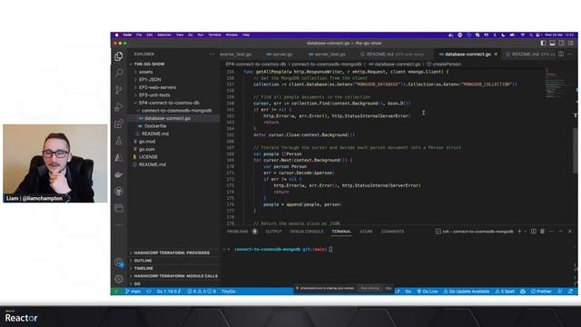The image size is (581, 327).
Task: Click Stop sharing in screen-share bar
Action: pos(369,288)
